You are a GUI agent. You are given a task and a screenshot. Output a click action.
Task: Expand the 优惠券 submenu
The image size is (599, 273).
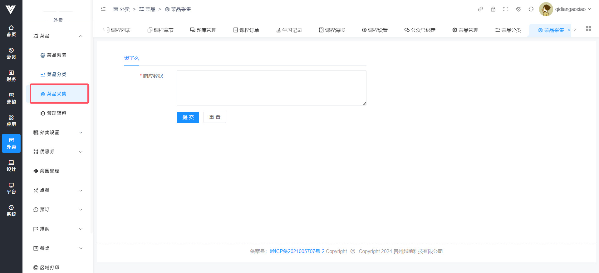click(x=81, y=152)
